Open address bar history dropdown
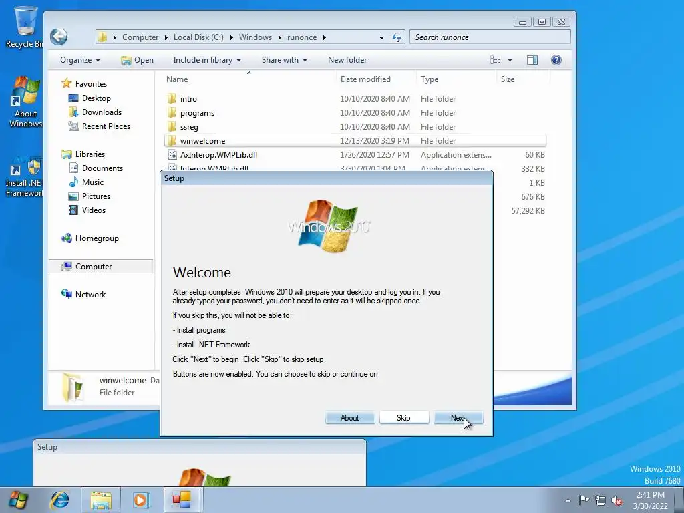Image resolution: width=684 pixels, height=513 pixels. point(381,38)
